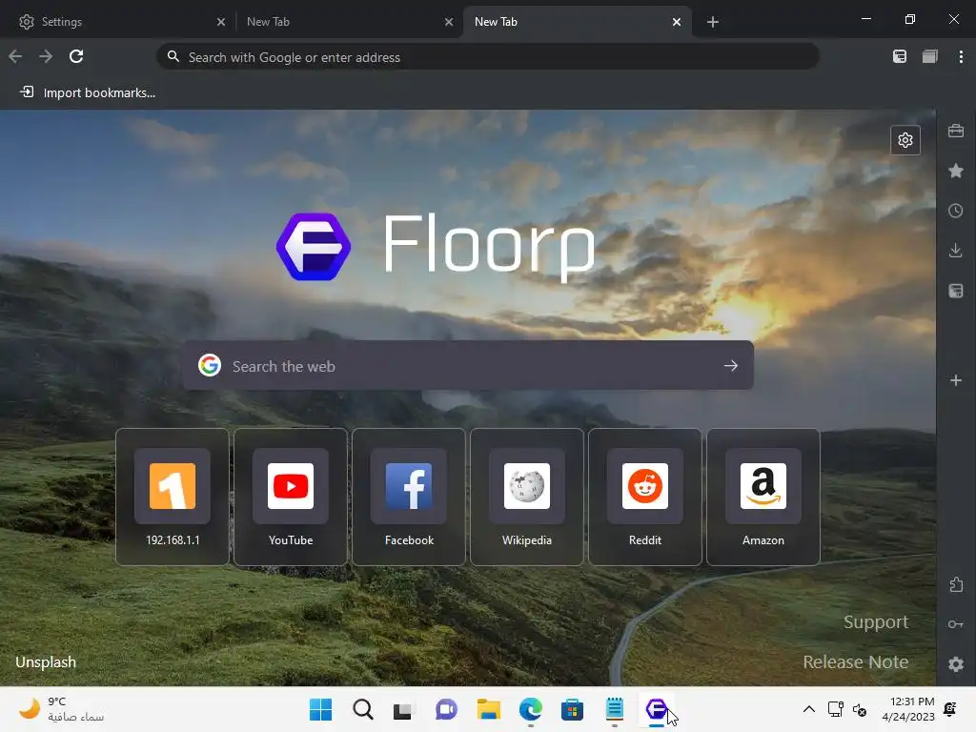Screen dimensions: 976x732
Task: Open the Release Note link
Action: [855, 661]
